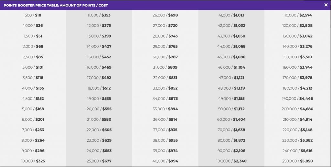Select the 15,000 / $452 entry

pos(99,57)
